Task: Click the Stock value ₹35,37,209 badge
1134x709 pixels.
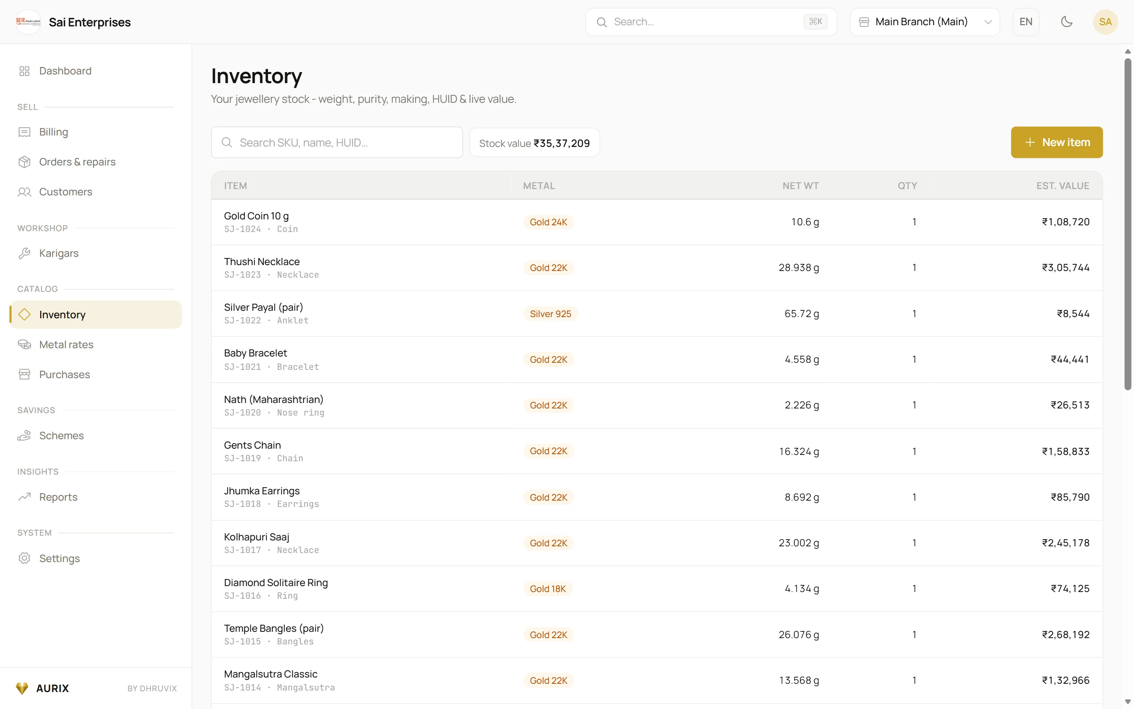Action: pyautogui.click(x=534, y=143)
